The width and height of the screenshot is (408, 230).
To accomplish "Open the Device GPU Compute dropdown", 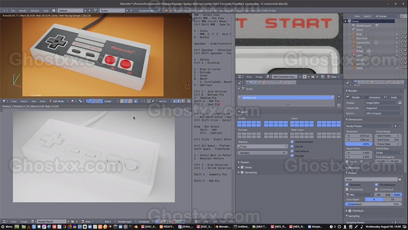I will click(x=383, y=113).
